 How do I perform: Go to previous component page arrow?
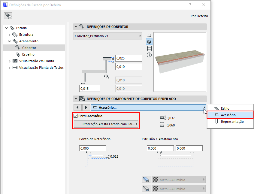77,107
